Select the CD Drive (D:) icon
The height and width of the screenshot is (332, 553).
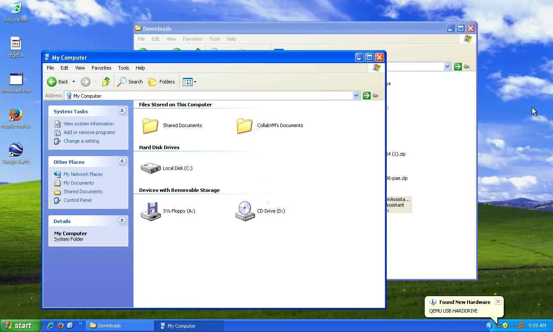pyautogui.click(x=245, y=211)
